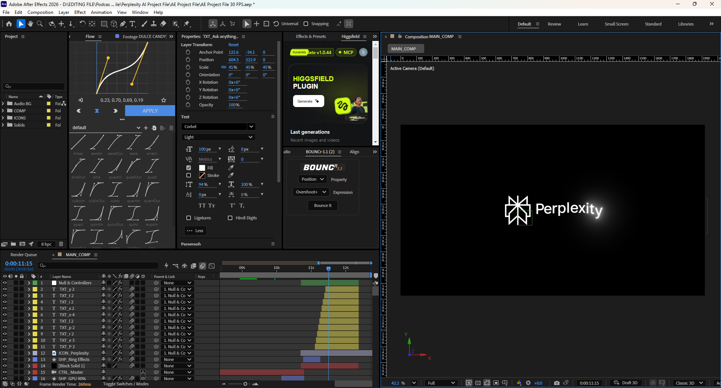
Task: Take snapshot with camera icon
Action: click(x=556, y=383)
